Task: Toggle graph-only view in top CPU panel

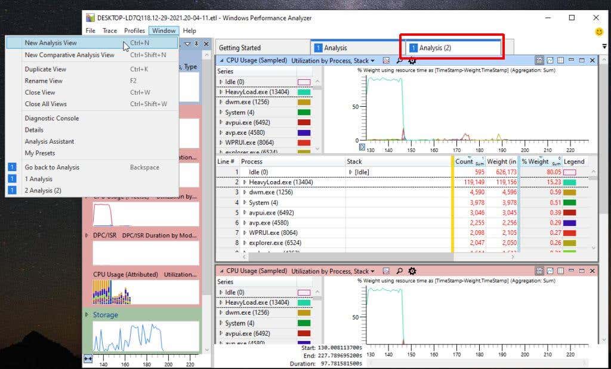Action: (x=550, y=60)
